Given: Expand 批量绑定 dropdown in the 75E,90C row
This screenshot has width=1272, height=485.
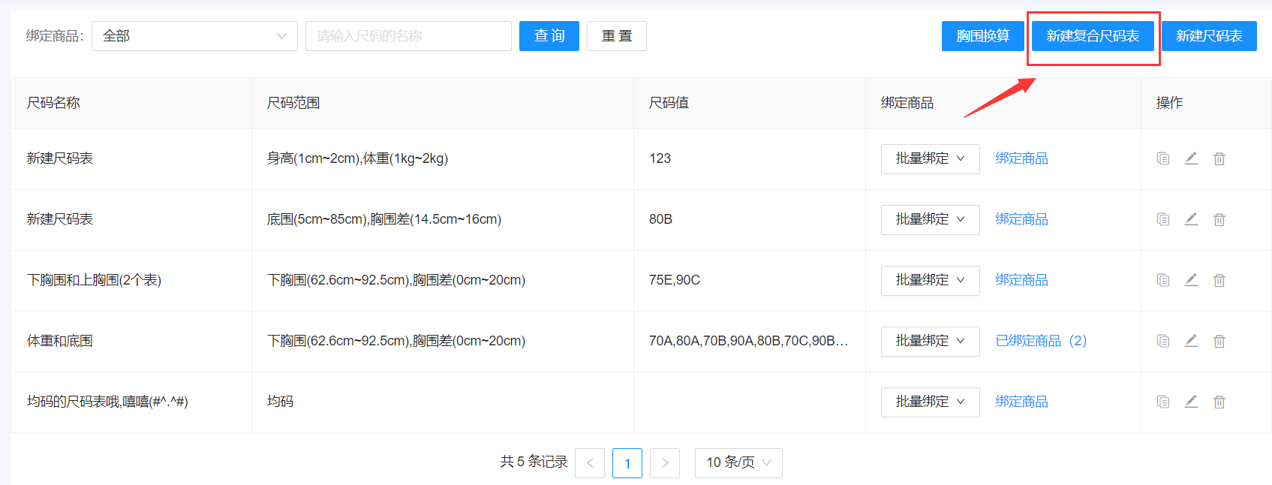Looking at the screenshot, I should click(x=930, y=280).
